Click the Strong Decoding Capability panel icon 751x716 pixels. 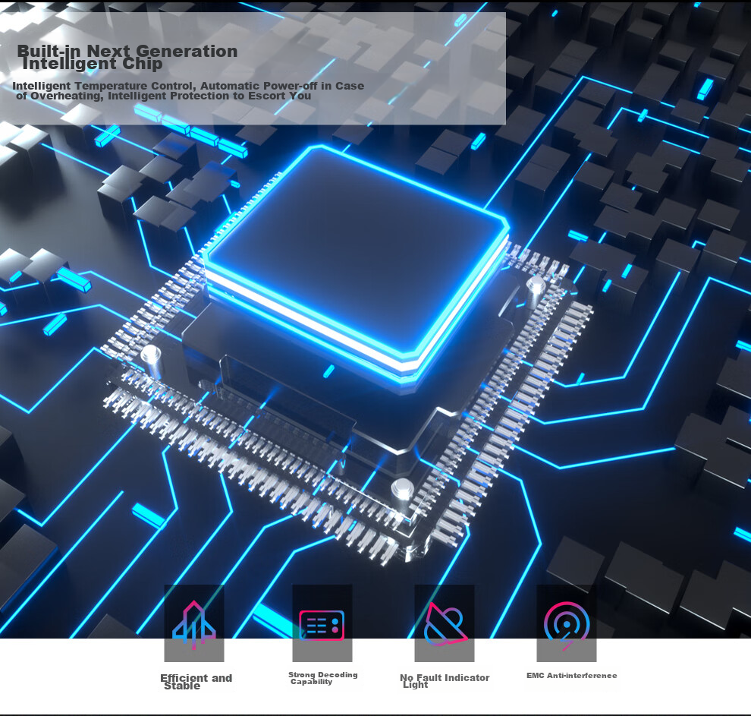(322, 625)
